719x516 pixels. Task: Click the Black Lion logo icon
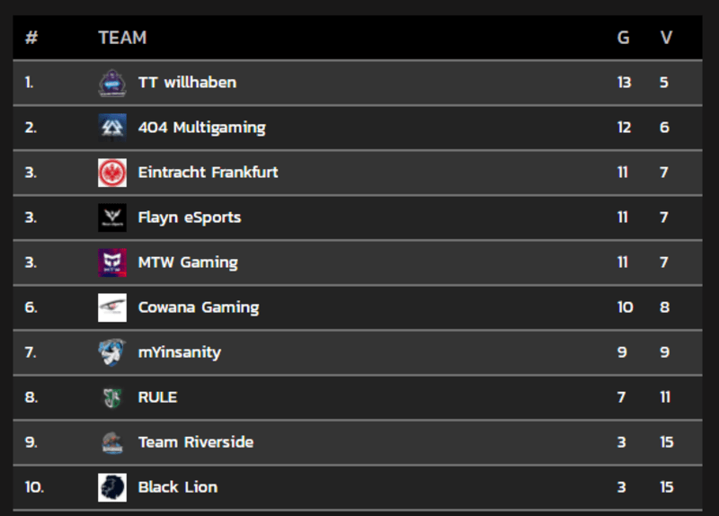tap(112, 487)
